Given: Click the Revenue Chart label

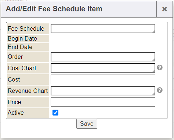Looking at the screenshot, I should [28, 91].
